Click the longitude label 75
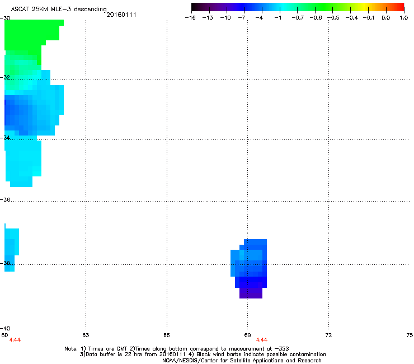The image size is (414, 364). tap(410, 335)
